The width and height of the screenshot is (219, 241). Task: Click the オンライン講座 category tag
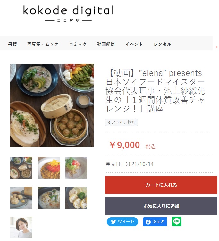click(122, 122)
